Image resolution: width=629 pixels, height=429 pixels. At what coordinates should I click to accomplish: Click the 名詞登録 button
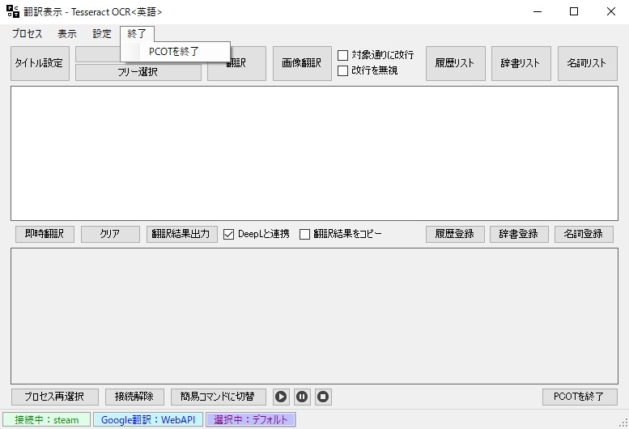coord(584,234)
